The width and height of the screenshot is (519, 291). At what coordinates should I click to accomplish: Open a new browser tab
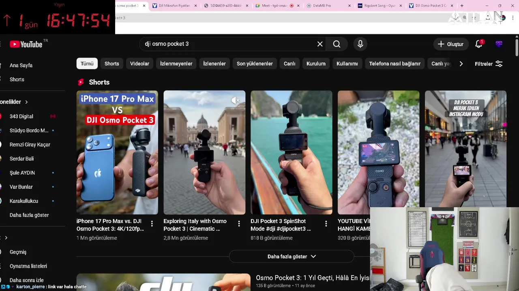(x=462, y=6)
